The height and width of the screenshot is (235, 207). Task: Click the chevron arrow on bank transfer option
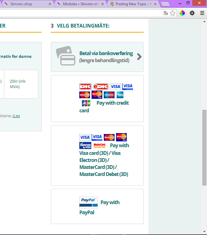pyautogui.click(x=139, y=57)
